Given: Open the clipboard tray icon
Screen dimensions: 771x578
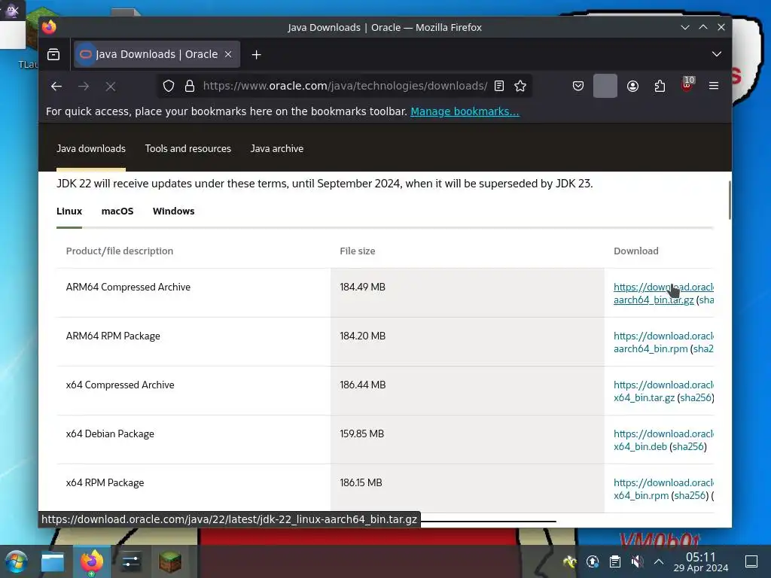Looking at the screenshot, I should click(614, 561).
